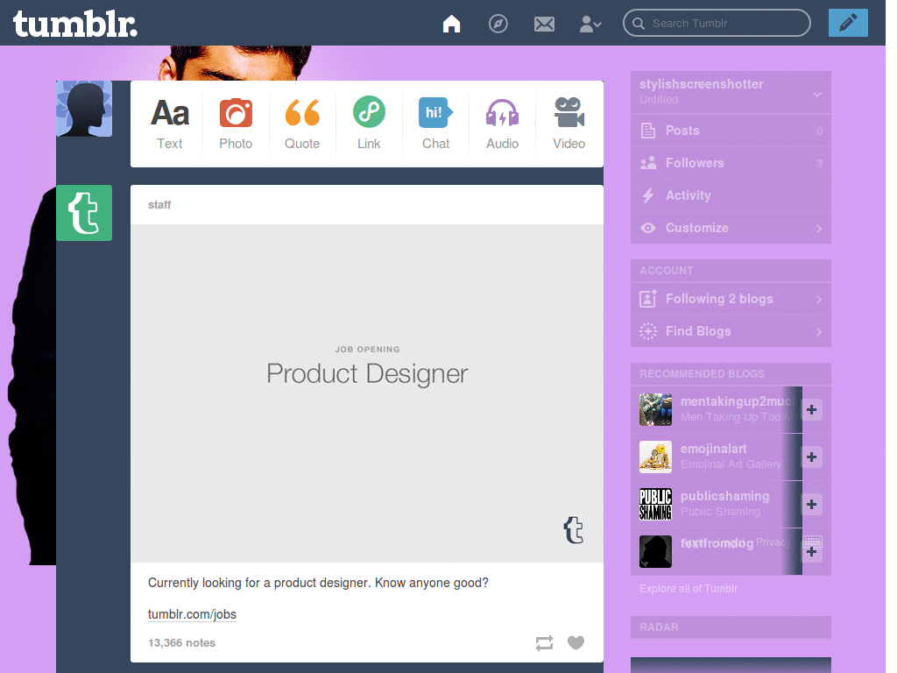Click the Activity lightning bolt icon

pos(647,195)
